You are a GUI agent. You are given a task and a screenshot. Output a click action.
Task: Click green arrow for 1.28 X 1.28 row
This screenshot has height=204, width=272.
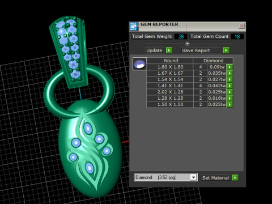[x=229, y=98]
